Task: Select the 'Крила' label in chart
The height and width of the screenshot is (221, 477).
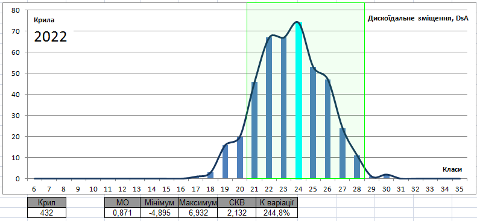Action: click(x=45, y=20)
